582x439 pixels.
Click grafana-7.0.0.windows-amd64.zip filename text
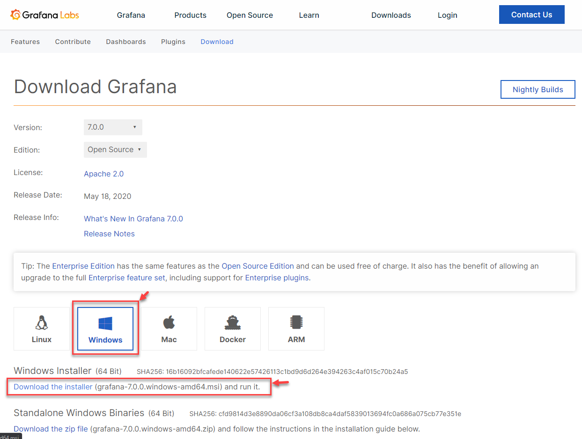click(x=153, y=429)
